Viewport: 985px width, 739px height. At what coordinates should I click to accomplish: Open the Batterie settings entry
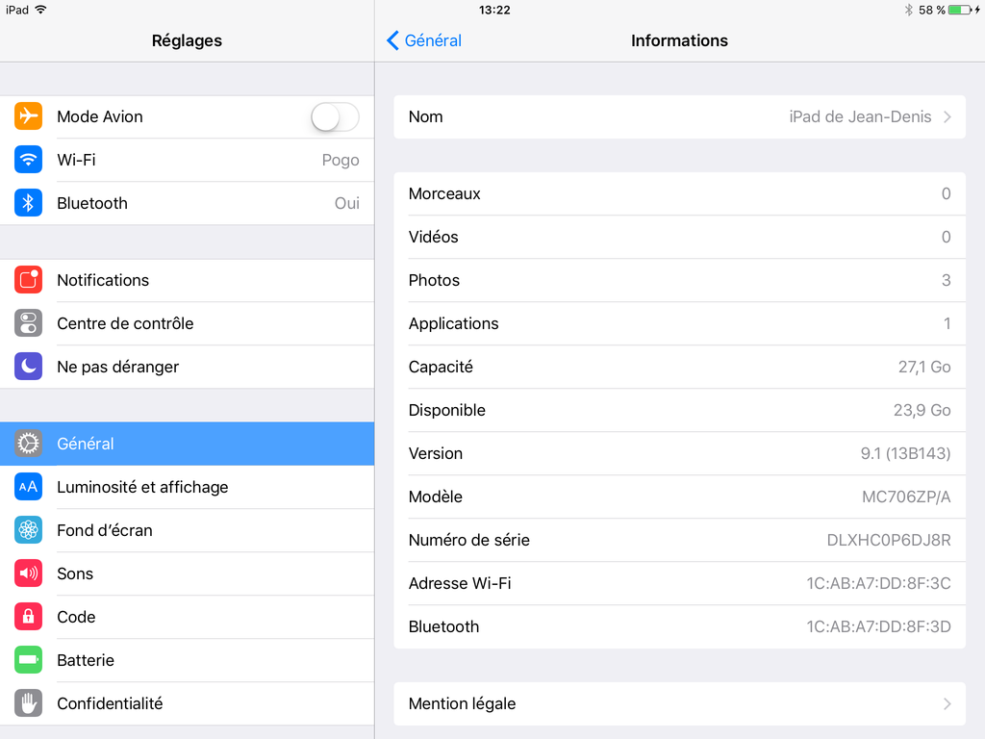pos(188,660)
